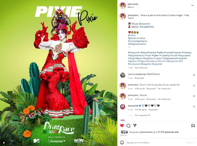Screen dimensions: 197x146
Task: Click Responder on marcocontdetrejo's comment
Action: 140,78
